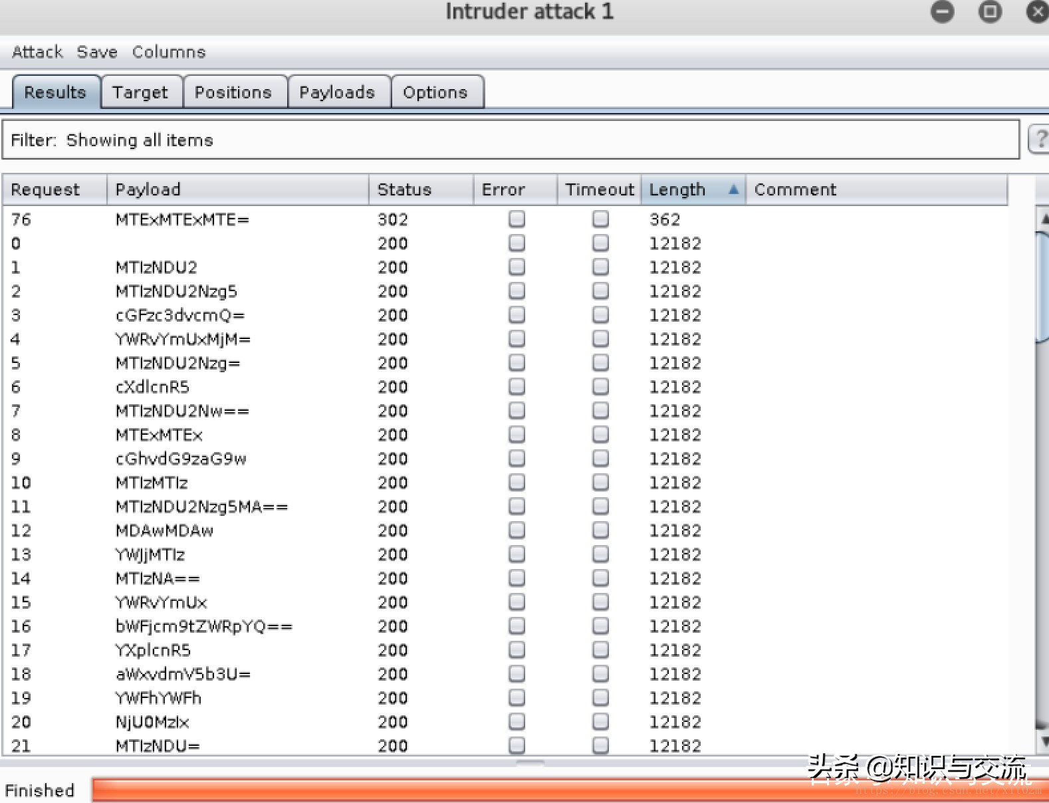Open the Attack menu
The height and width of the screenshot is (803, 1049).
tap(37, 52)
